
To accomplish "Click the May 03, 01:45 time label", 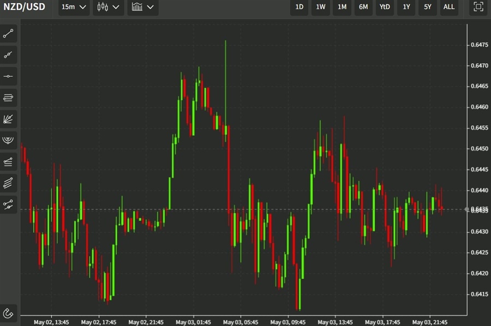I will (x=193, y=322).
